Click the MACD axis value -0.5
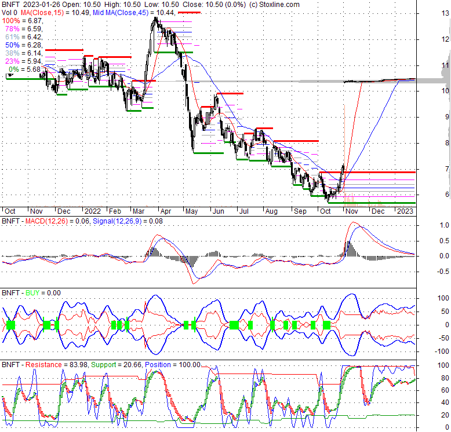451x432 pixels. (443, 272)
